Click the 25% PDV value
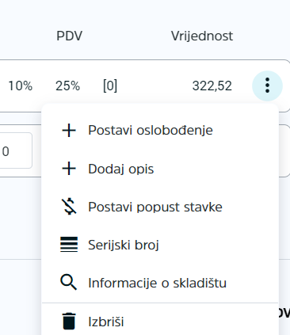290x335 pixels. click(x=67, y=86)
